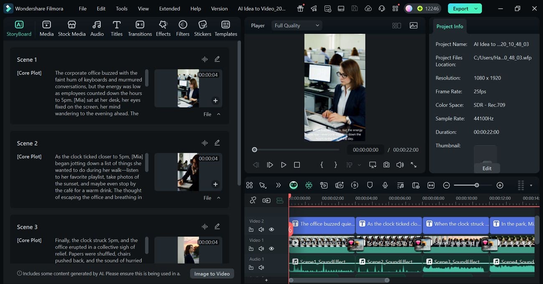
Task: Hide the Video 2 track with the eye toggle
Action: [271, 229]
